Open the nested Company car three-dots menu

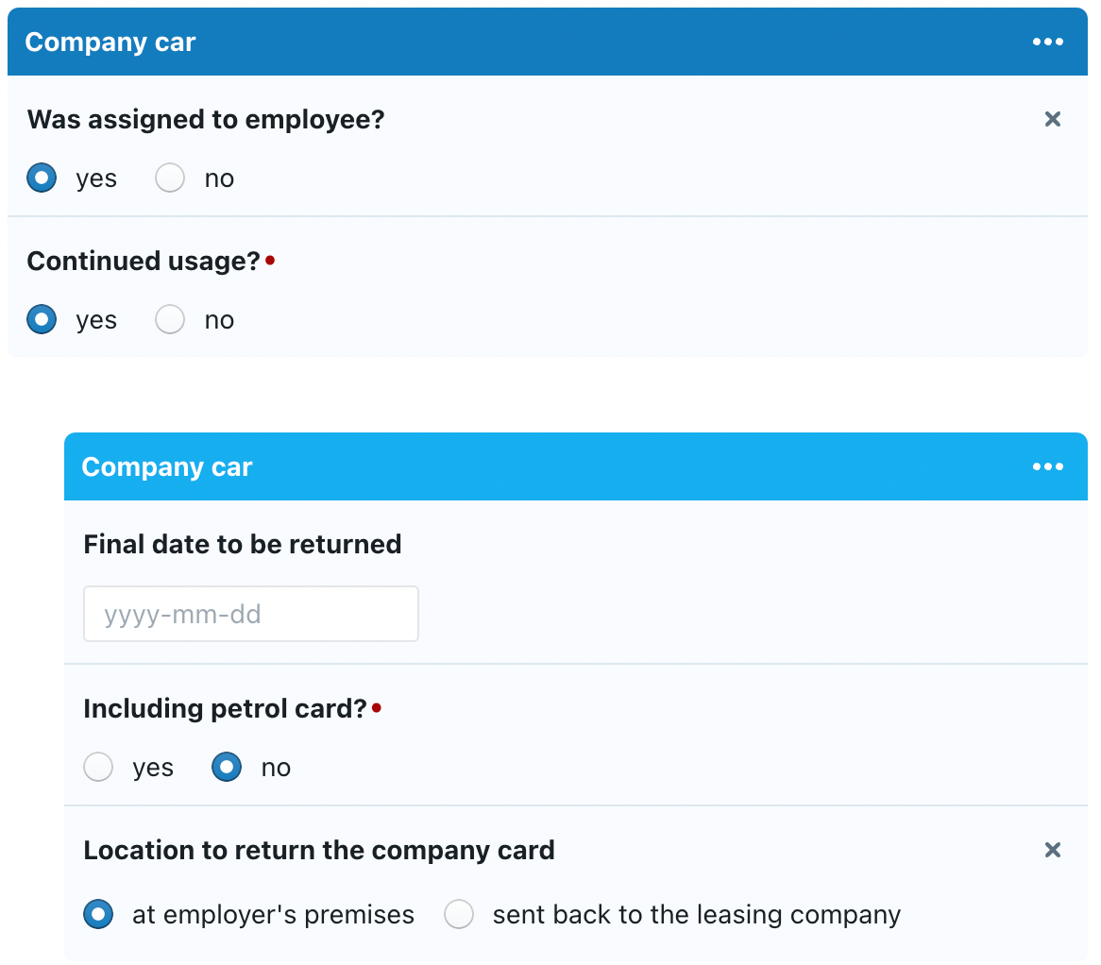(1047, 467)
